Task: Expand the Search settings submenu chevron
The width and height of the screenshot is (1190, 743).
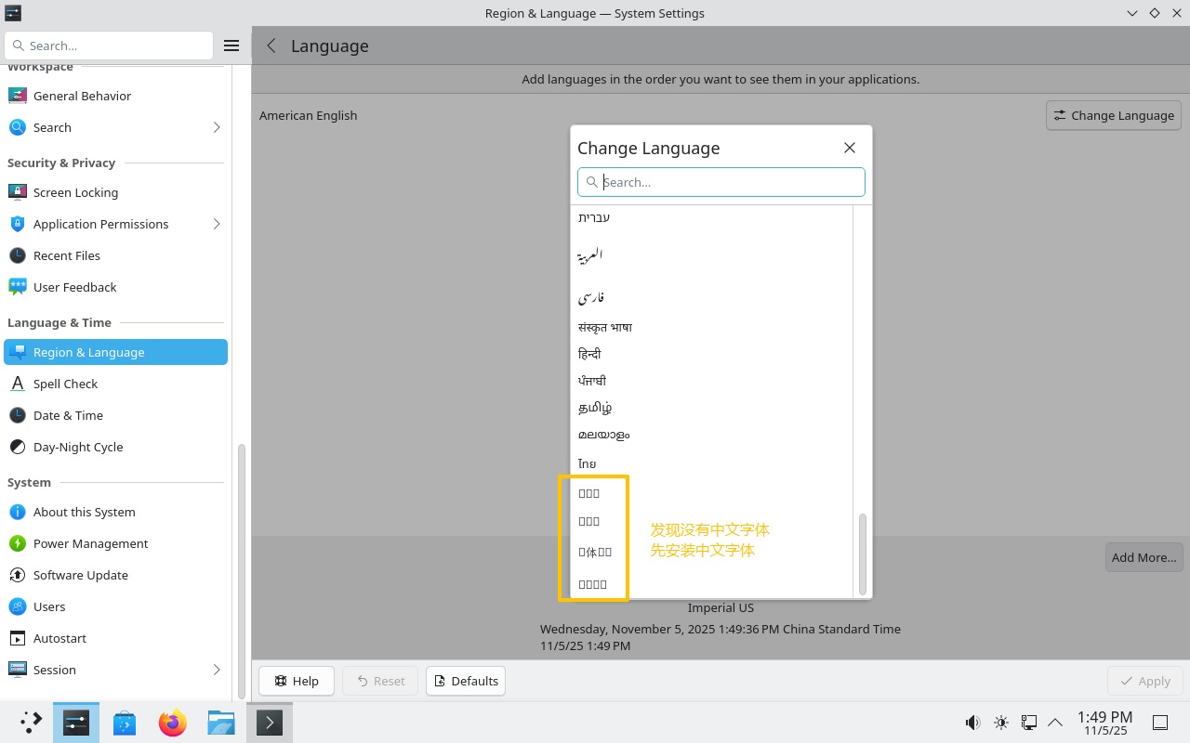Action: pos(217,127)
